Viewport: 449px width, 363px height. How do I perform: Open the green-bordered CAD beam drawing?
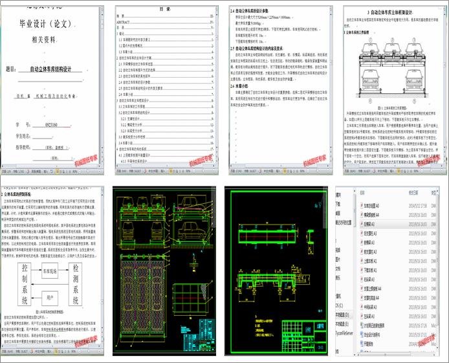coord(276,271)
